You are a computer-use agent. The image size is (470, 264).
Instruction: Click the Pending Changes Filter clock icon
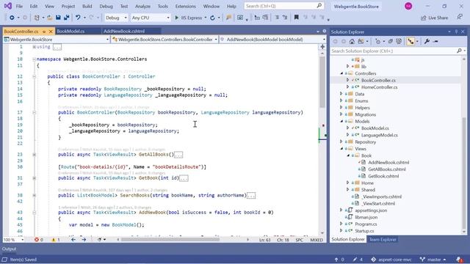click(x=377, y=41)
